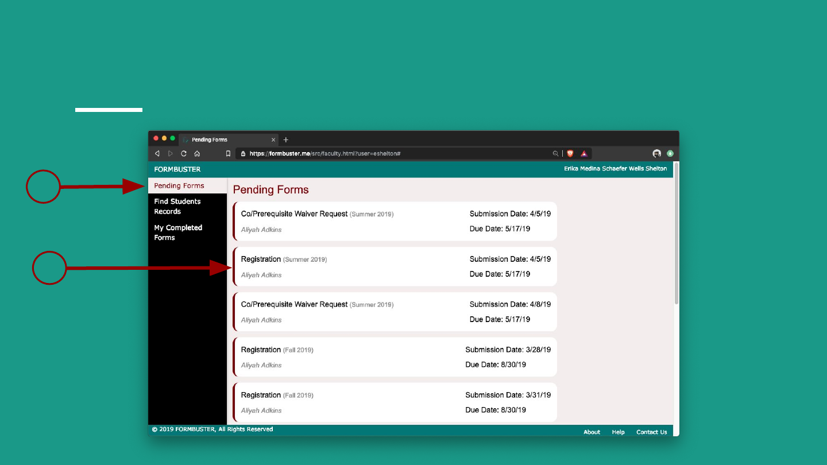Open Brave Rewards triangle icon

[584, 154]
